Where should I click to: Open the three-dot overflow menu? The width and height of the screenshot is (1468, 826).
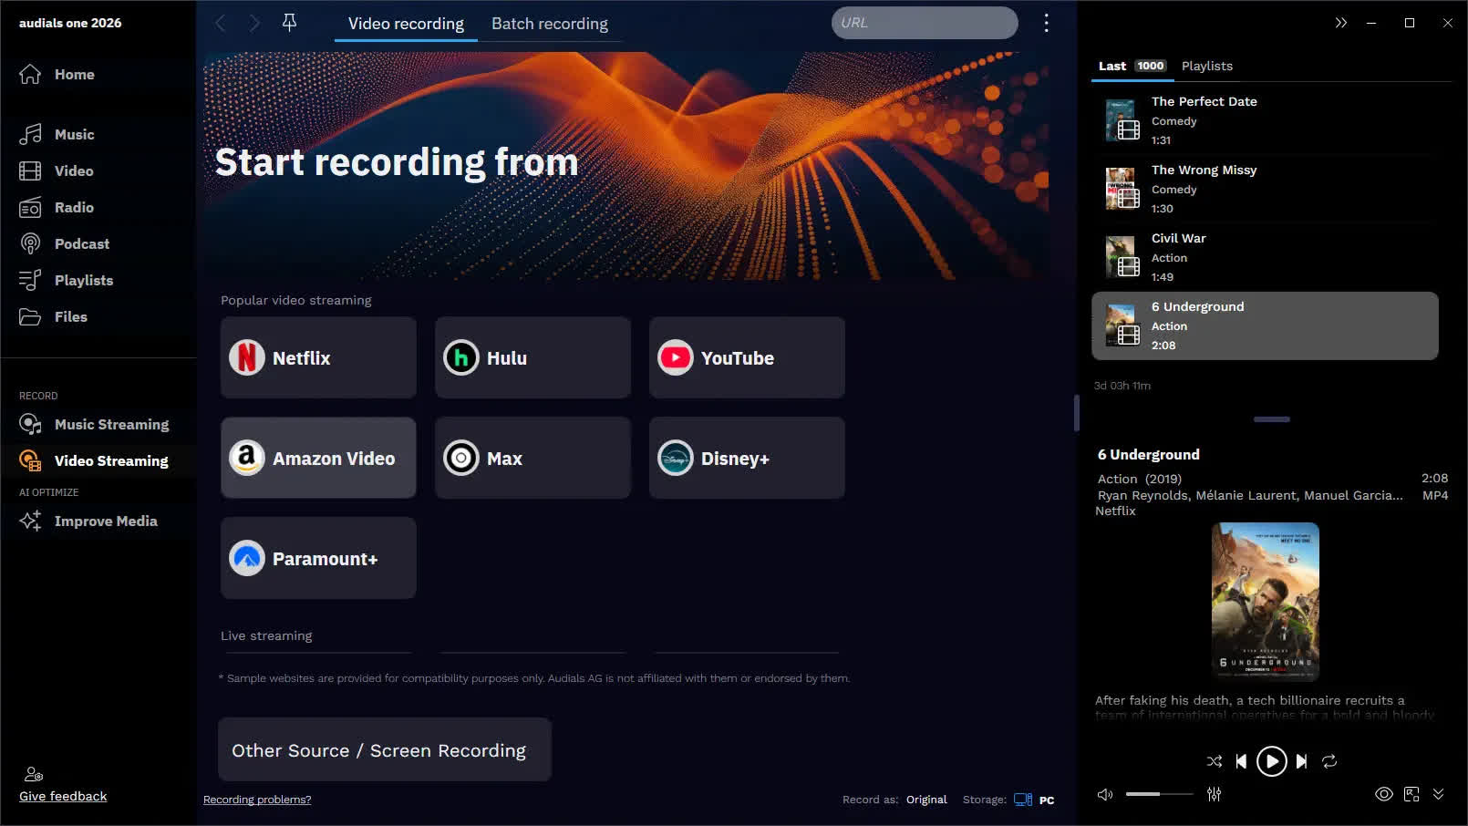tap(1046, 23)
